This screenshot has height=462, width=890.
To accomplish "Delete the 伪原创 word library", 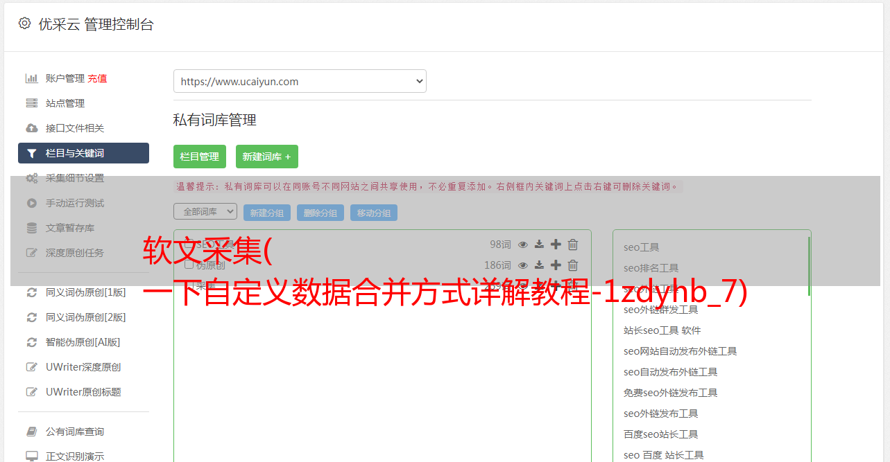I will click(x=573, y=265).
